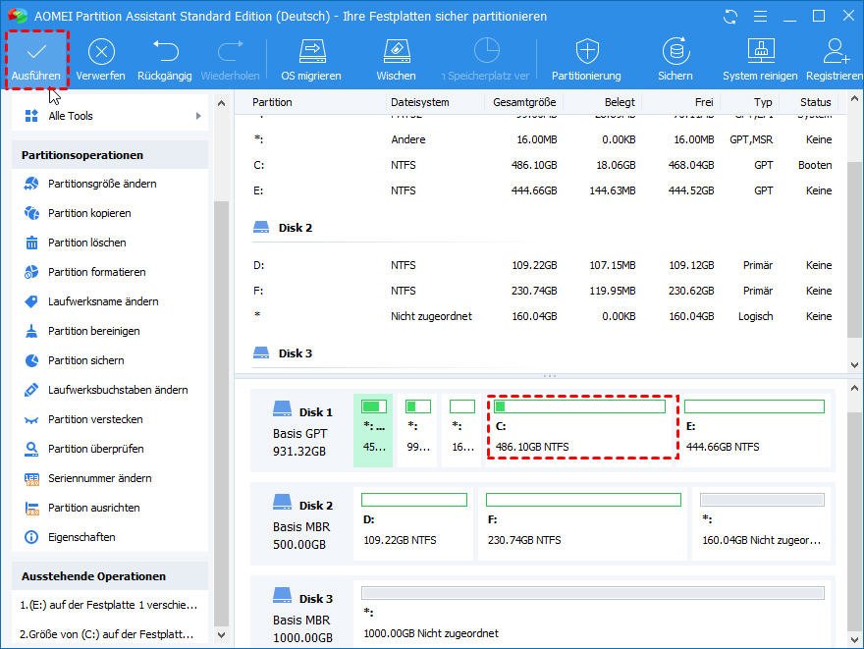Select the Nicht zugeordnet 160.04GB row
Viewport: 864px width, 649px height.
point(542,316)
